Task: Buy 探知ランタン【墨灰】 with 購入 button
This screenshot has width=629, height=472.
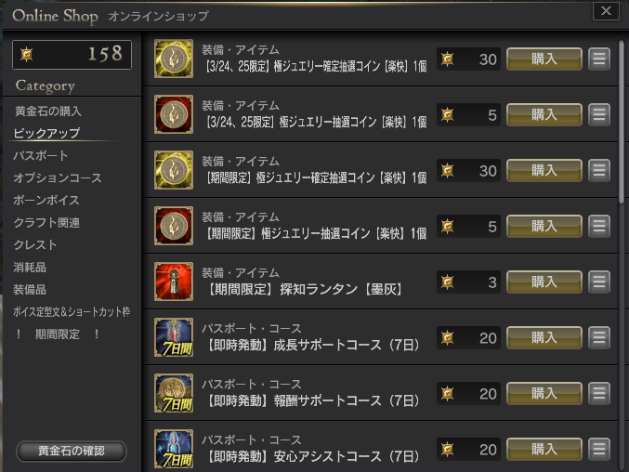Action: click(x=544, y=282)
